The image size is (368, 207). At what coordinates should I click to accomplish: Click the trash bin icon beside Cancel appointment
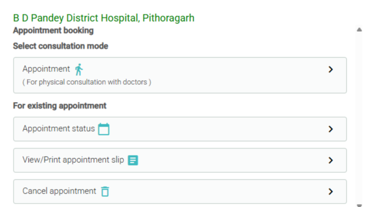(105, 191)
